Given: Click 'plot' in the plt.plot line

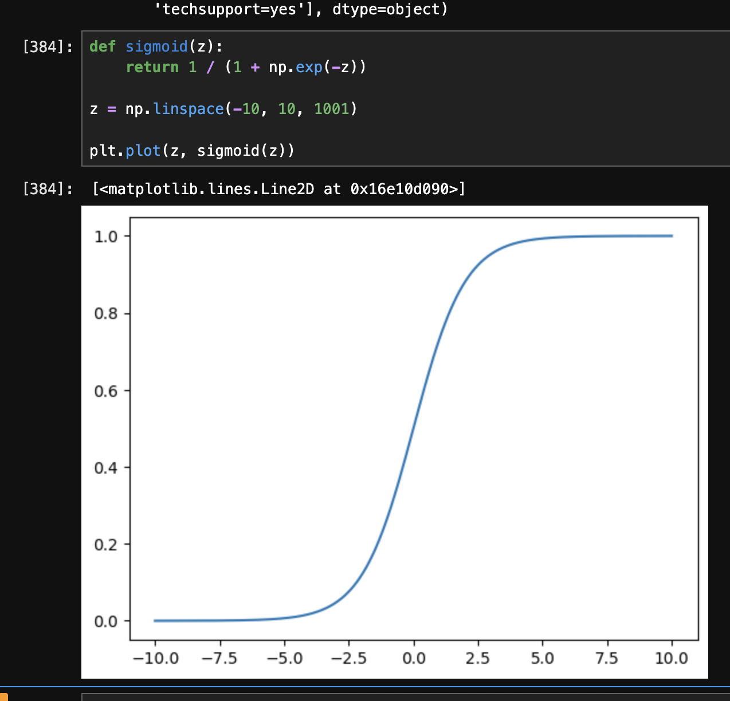Looking at the screenshot, I should coord(143,151).
